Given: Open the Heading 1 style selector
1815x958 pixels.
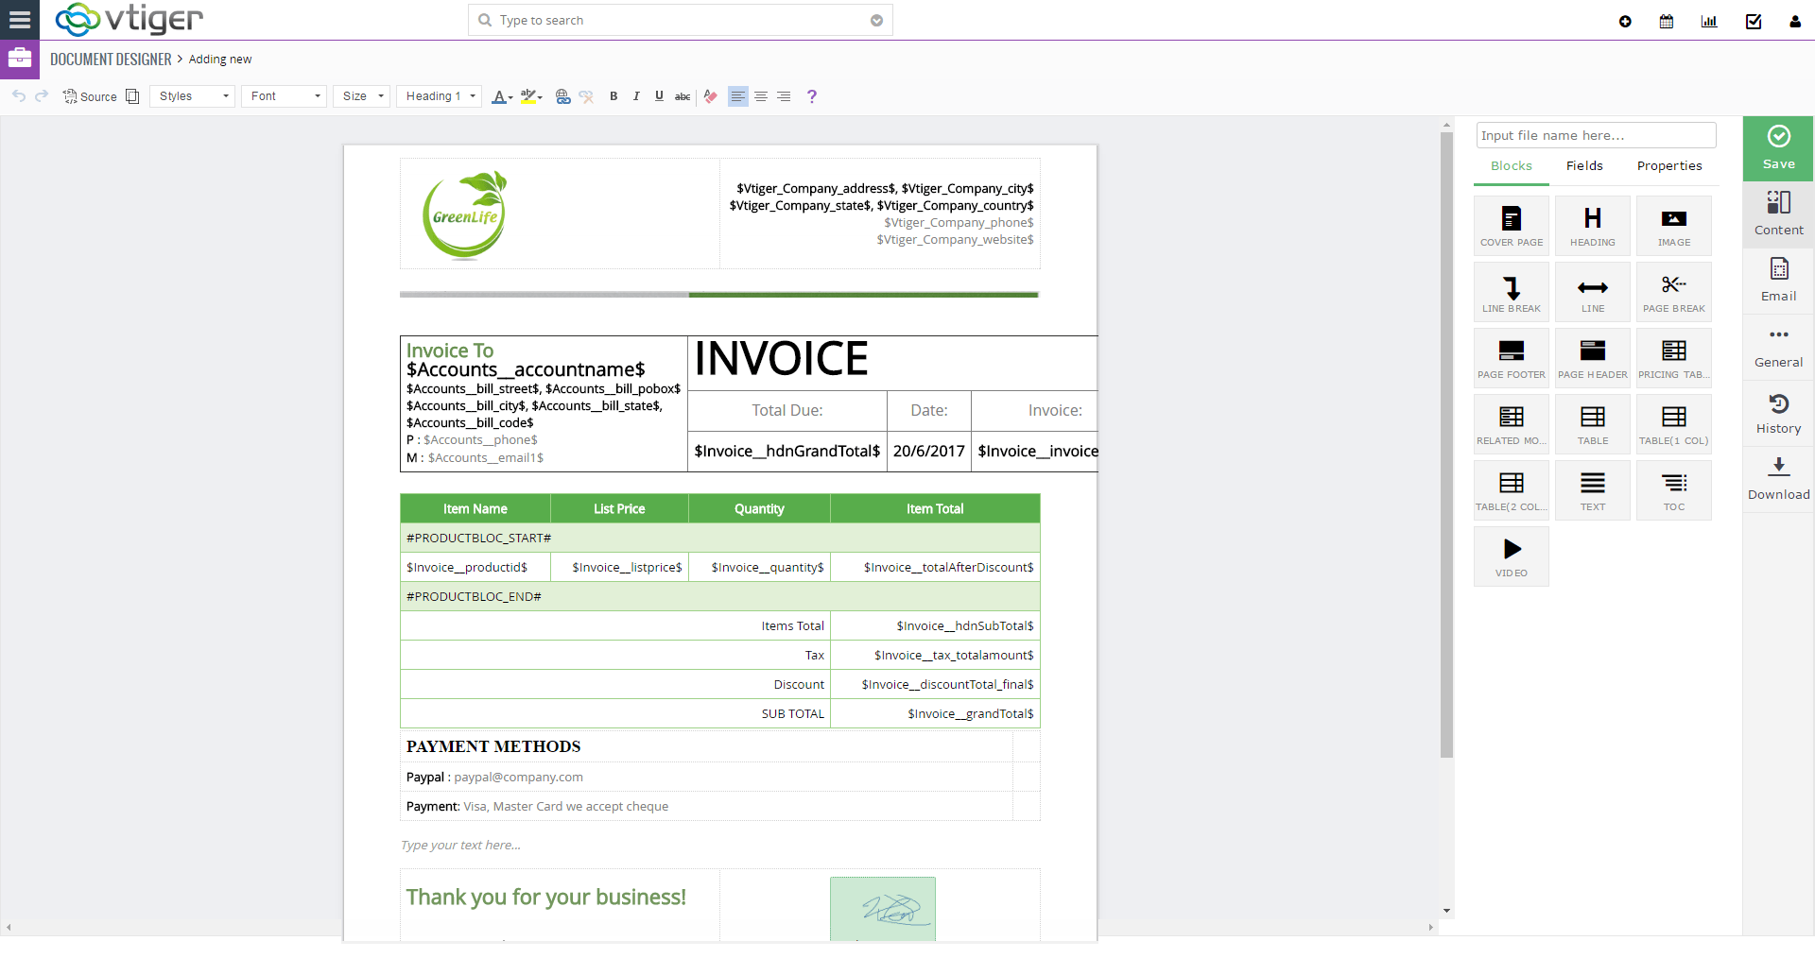Looking at the screenshot, I should (438, 95).
